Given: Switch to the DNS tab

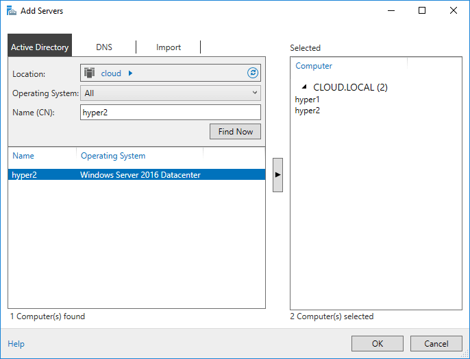Looking at the screenshot, I should point(104,47).
